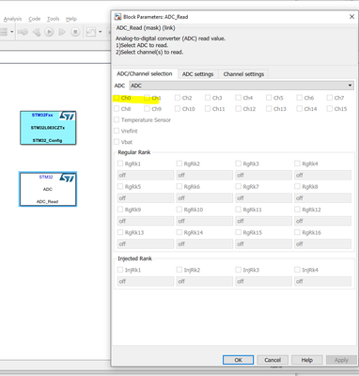Check the Ch14 box
This screenshot has height=376, width=359.
coord(299,109)
